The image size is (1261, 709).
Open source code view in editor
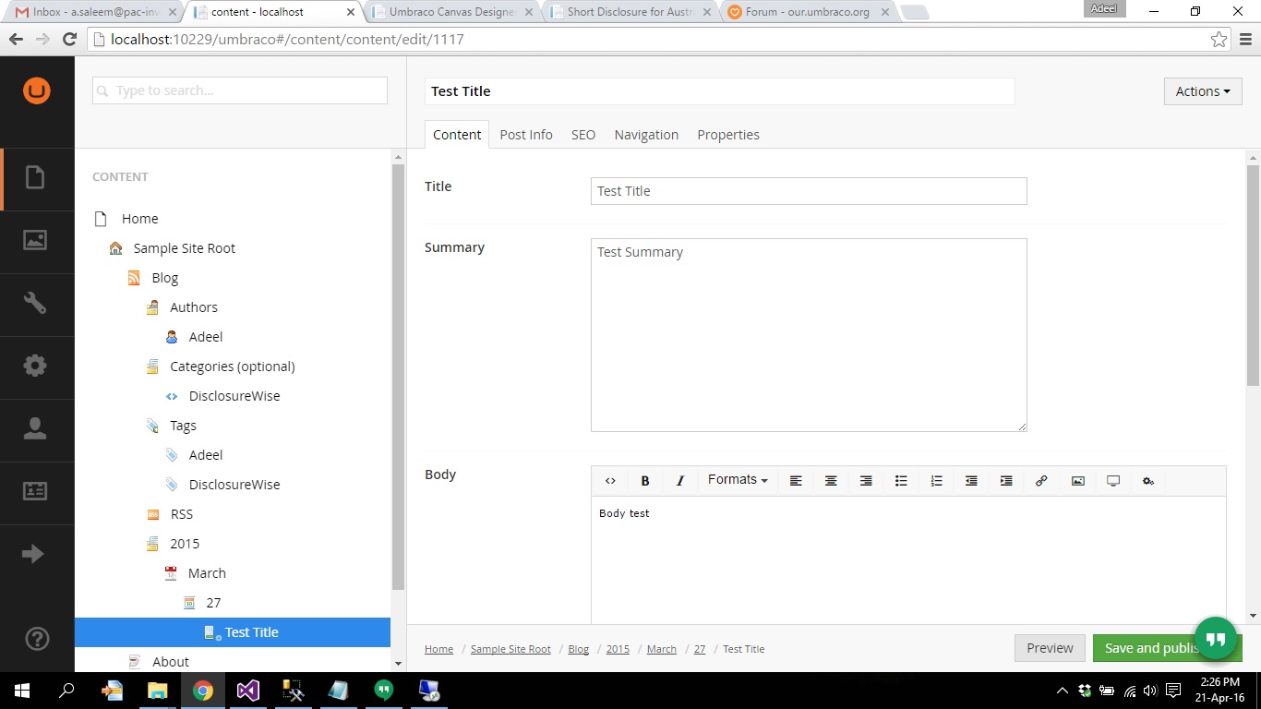[610, 481]
